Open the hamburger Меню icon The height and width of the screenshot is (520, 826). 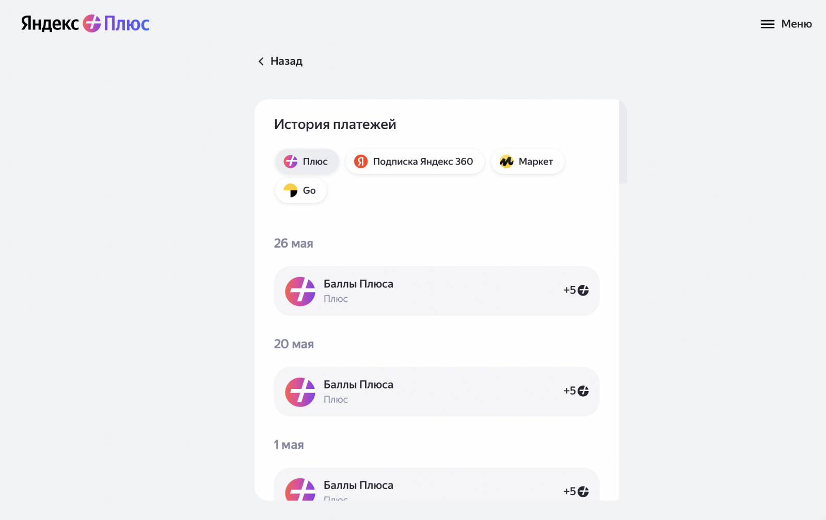click(x=767, y=24)
